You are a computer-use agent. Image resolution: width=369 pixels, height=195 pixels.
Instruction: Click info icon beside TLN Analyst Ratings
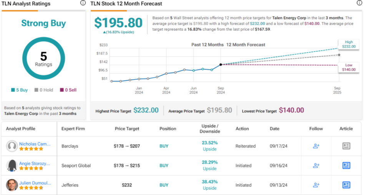click(x=83, y=3)
